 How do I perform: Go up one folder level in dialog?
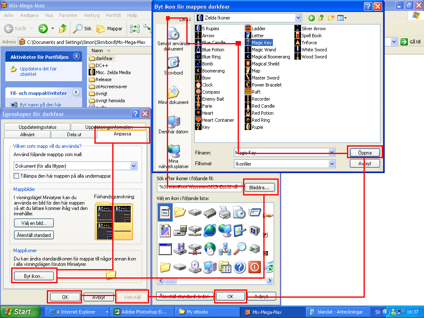[x=321, y=18]
